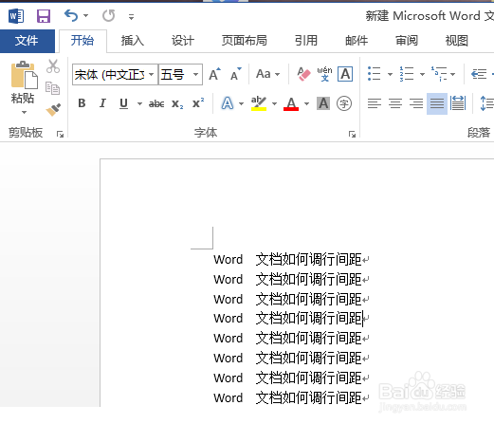
Task: Click the multilevel list icon
Action: tap(439, 74)
